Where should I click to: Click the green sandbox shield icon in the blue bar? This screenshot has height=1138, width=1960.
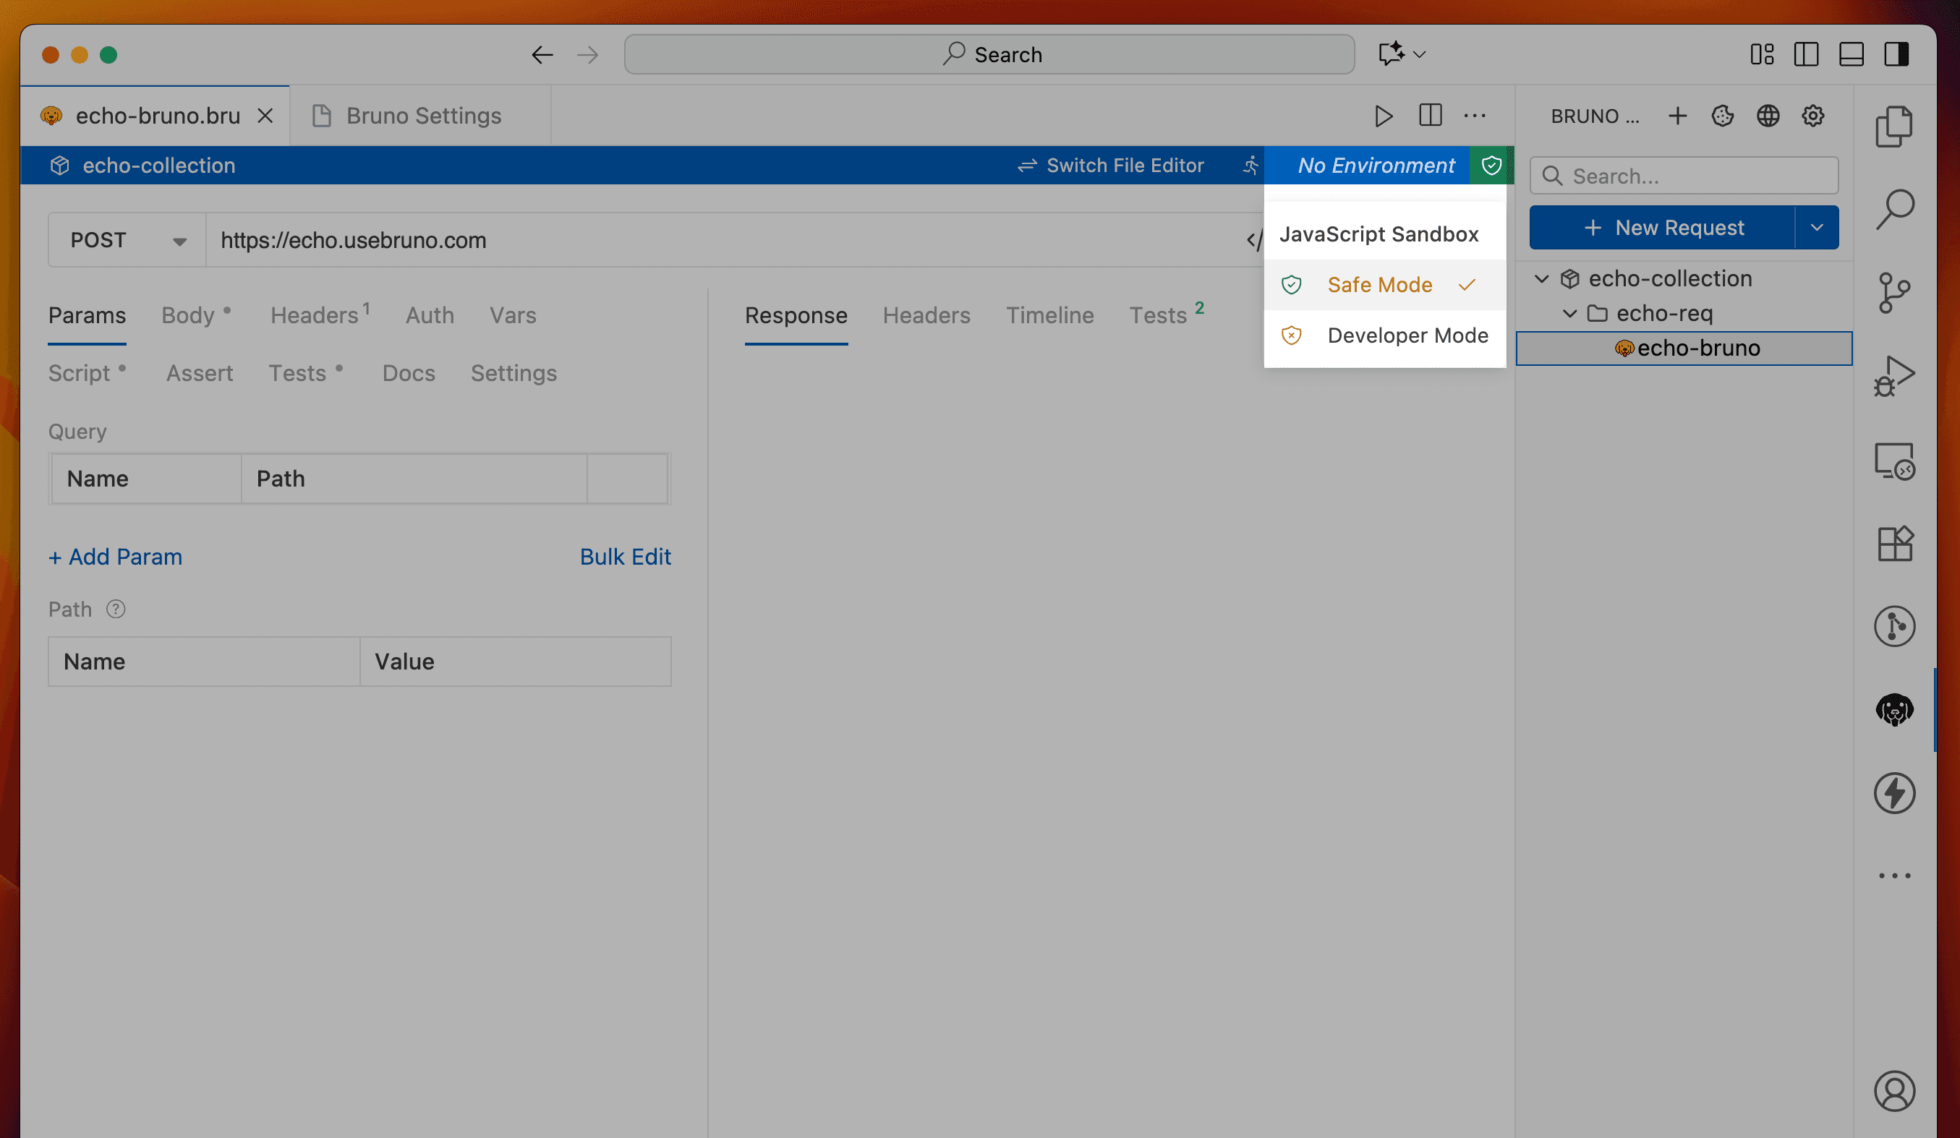click(x=1491, y=166)
